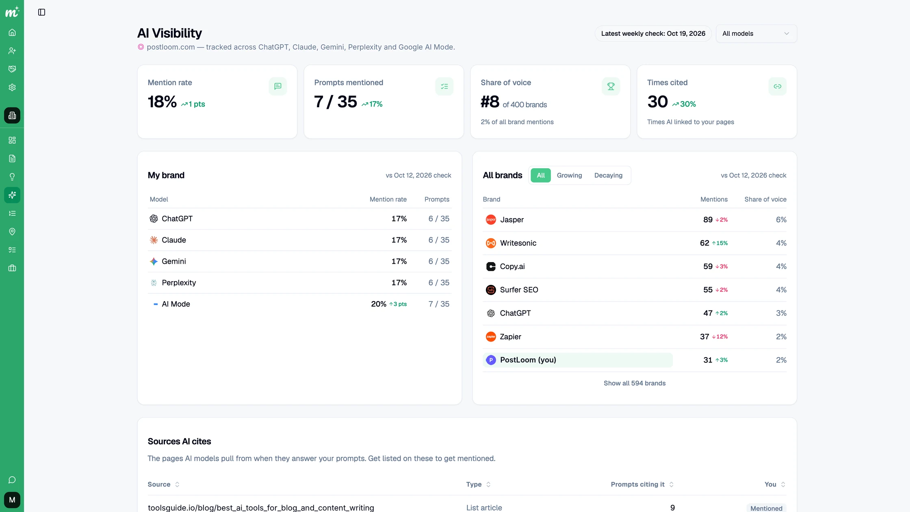Click the dark building icon in sidebar
This screenshot has width=910, height=512.
[12, 115]
